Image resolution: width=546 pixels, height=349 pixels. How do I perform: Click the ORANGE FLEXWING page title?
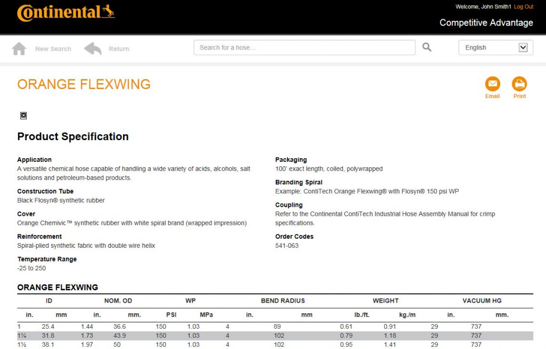(x=84, y=84)
